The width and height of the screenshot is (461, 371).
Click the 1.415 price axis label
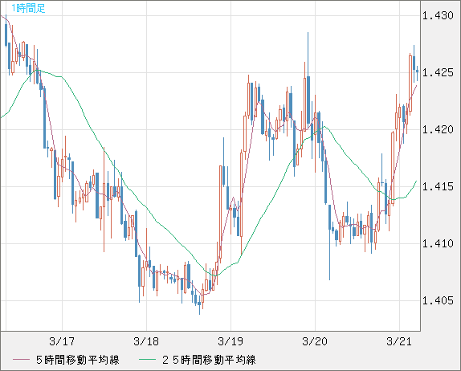click(438, 186)
